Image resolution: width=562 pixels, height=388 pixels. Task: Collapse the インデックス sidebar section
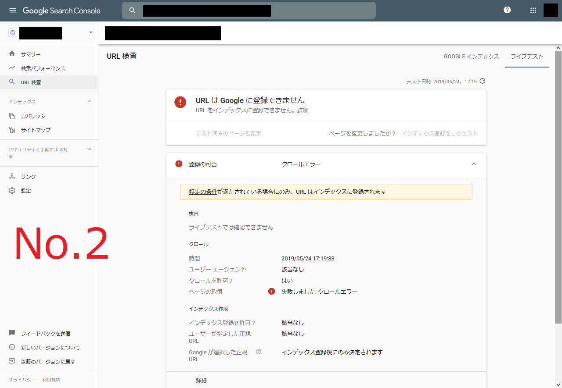(x=89, y=101)
